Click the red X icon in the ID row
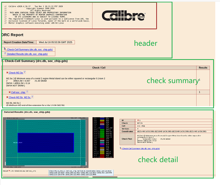 pos(138,120)
